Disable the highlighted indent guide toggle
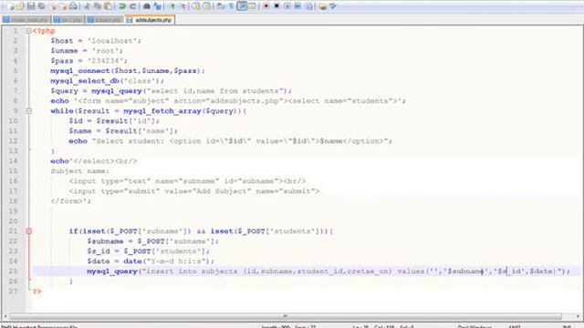584x328 pixels. click(241, 6)
